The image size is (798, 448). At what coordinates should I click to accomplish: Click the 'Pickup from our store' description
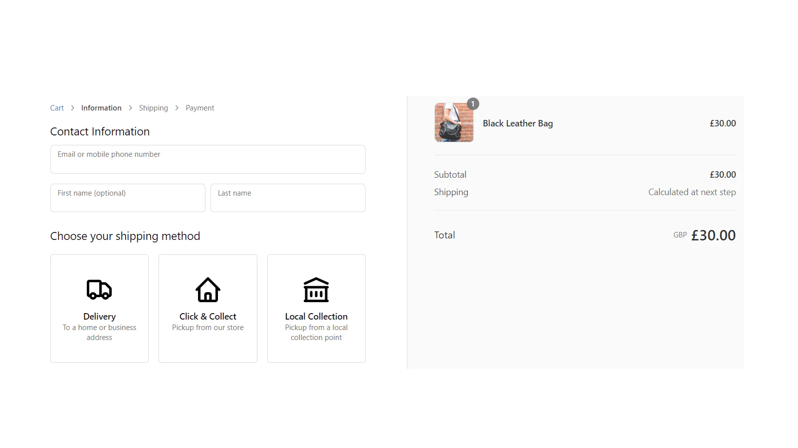pos(208,328)
